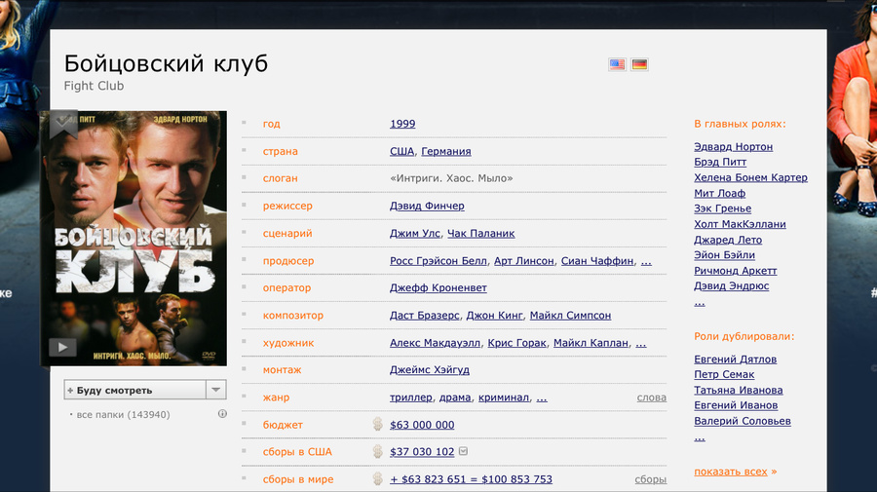877x492 pixels.
Task: Open producer Росс Грэйсон Белл
Action: 438,260
